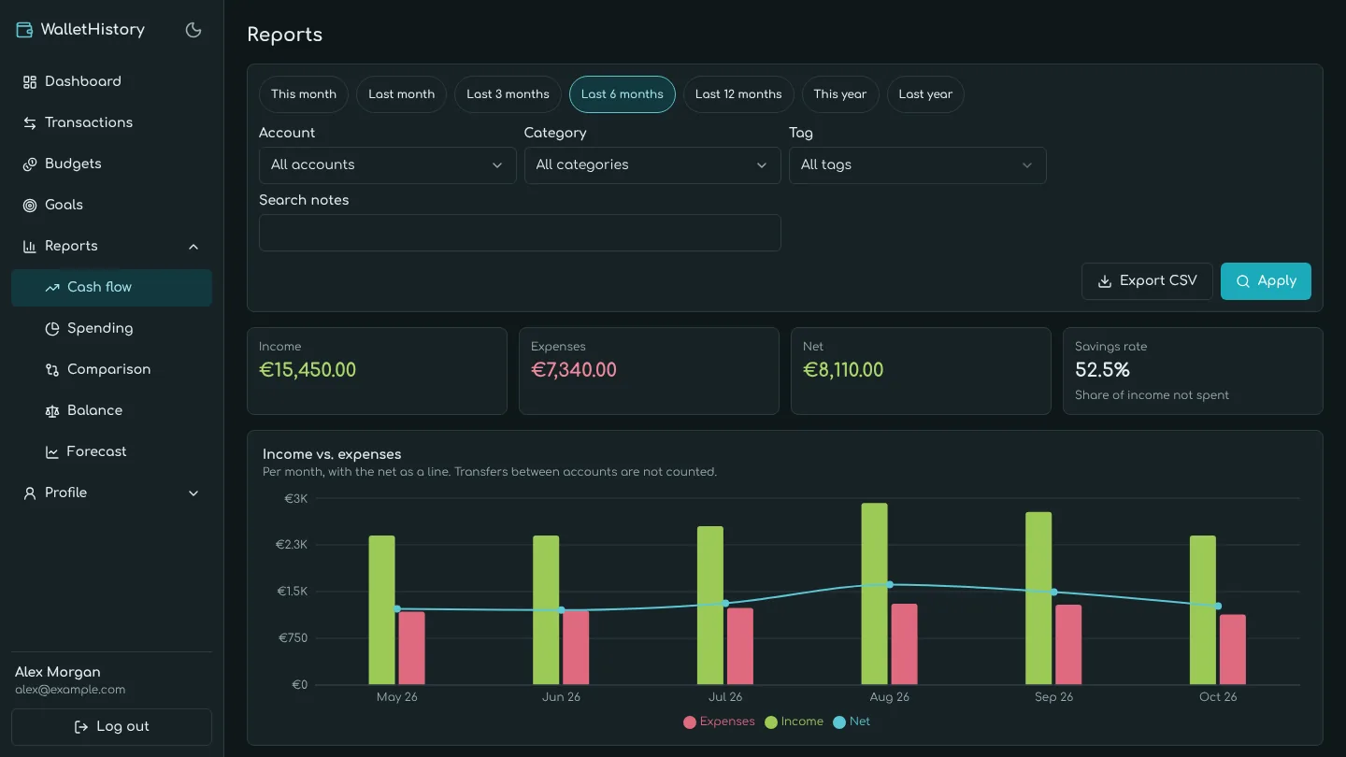This screenshot has width=1346, height=757.
Task: Open the Comparison report
Action: [112, 369]
